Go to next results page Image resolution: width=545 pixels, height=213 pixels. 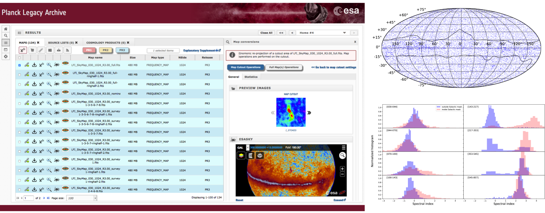pos(44,198)
